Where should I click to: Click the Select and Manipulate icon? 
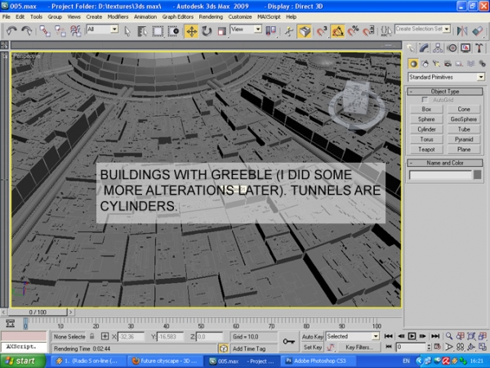tap(289, 31)
